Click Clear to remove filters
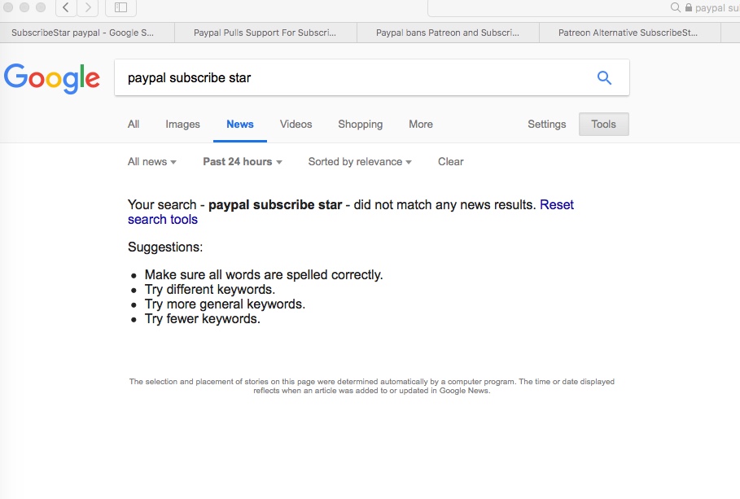The width and height of the screenshot is (740, 499). pos(450,162)
